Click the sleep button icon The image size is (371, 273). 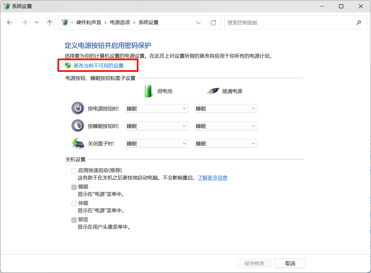coord(78,126)
